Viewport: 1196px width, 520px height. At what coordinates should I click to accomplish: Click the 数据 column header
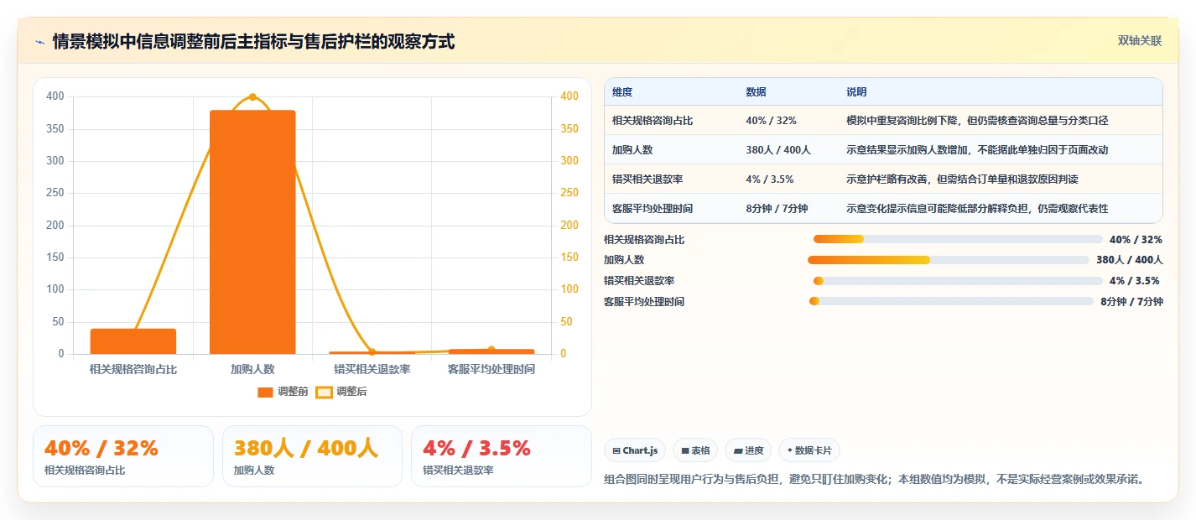coord(756,92)
